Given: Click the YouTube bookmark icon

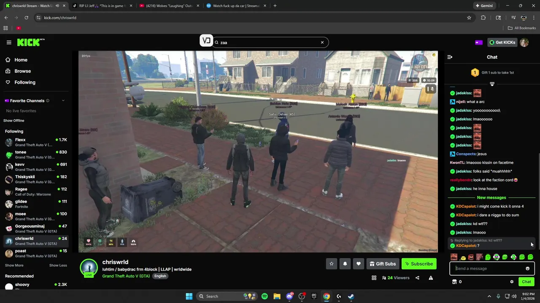Looking at the screenshot, I should [19, 28].
